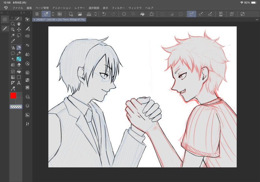Select the Lasso selection tool
This screenshot has width=260, height=182.
(19, 35)
